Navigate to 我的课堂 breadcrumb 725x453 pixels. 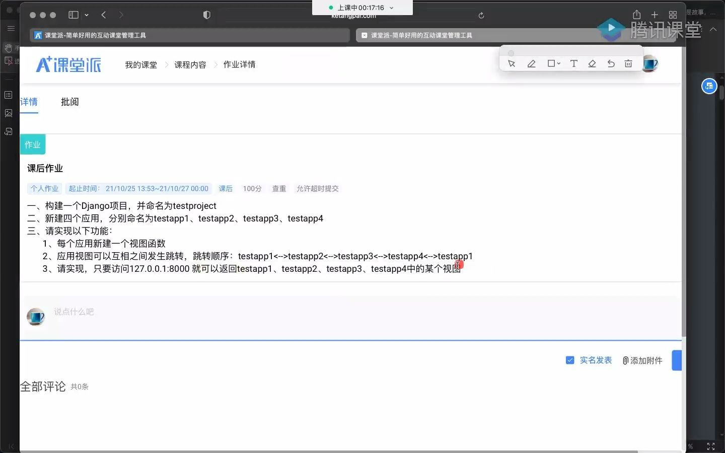tap(140, 64)
